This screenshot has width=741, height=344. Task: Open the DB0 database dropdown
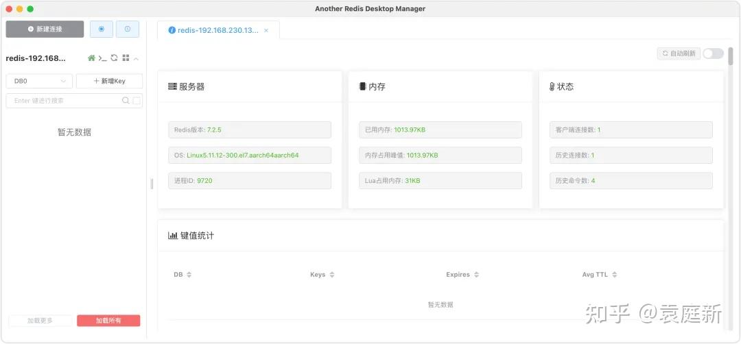tap(39, 81)
